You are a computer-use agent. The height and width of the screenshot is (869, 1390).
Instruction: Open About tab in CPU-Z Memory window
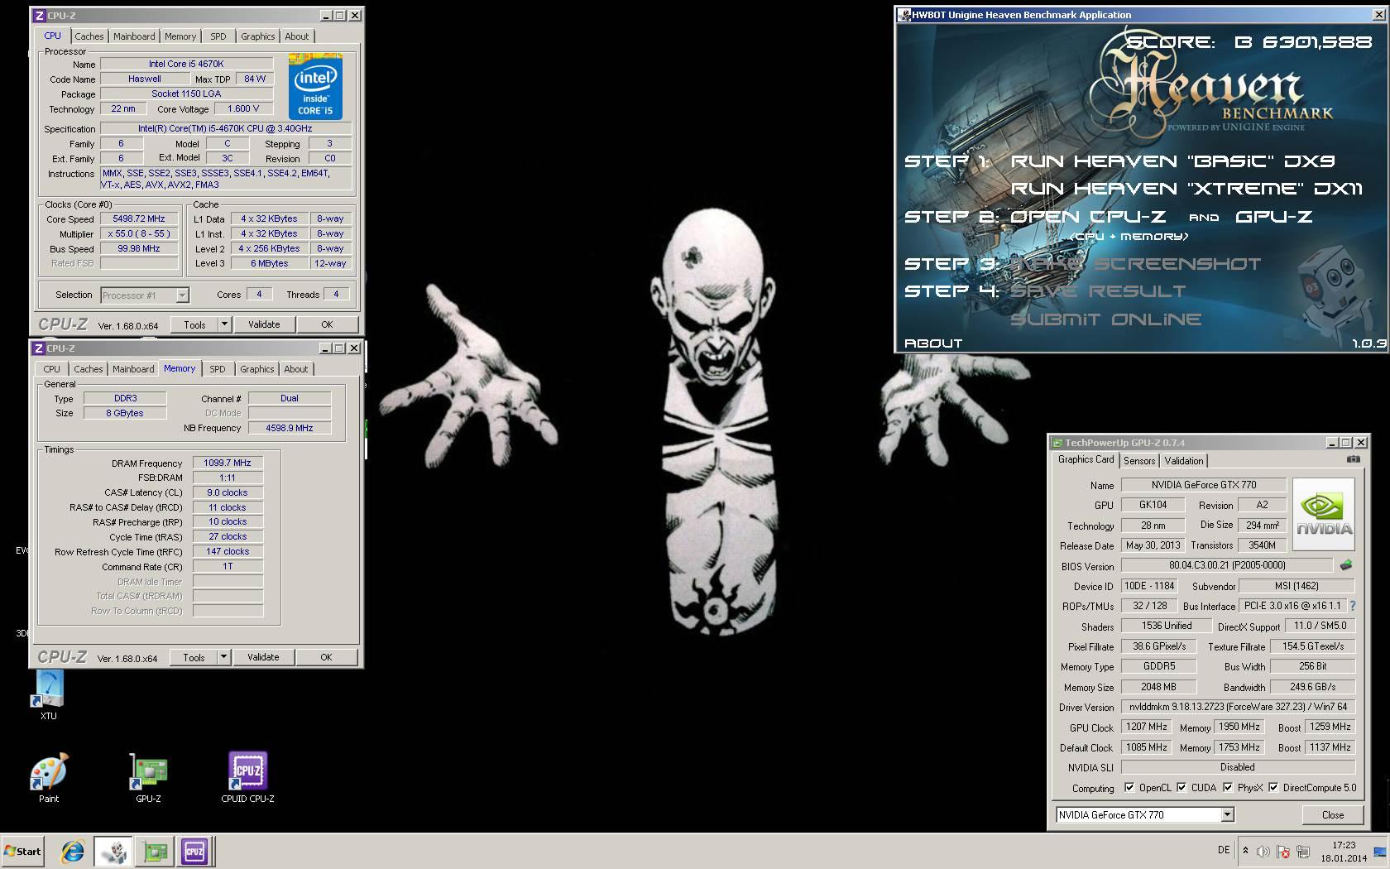pyautogui.click(x=296, y=369)
